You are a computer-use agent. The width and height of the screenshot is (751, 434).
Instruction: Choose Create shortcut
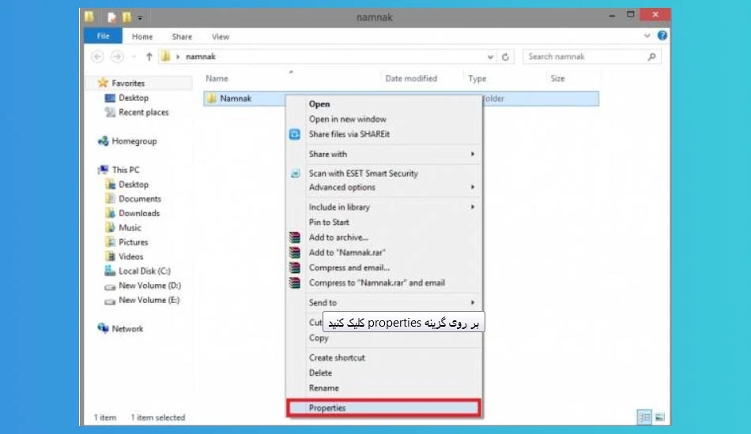pos(337,357)
